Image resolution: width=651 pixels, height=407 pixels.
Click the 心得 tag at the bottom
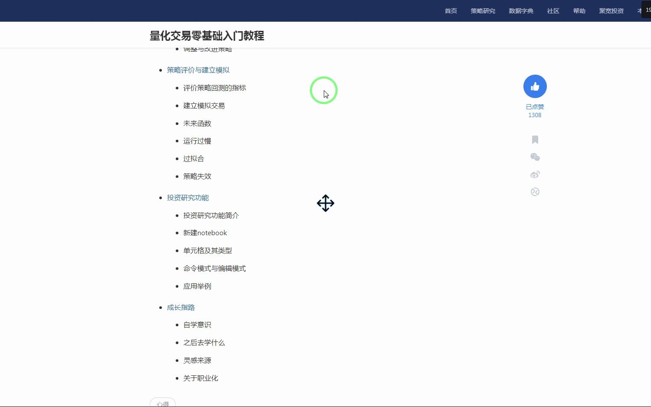(x=163, y=403)
